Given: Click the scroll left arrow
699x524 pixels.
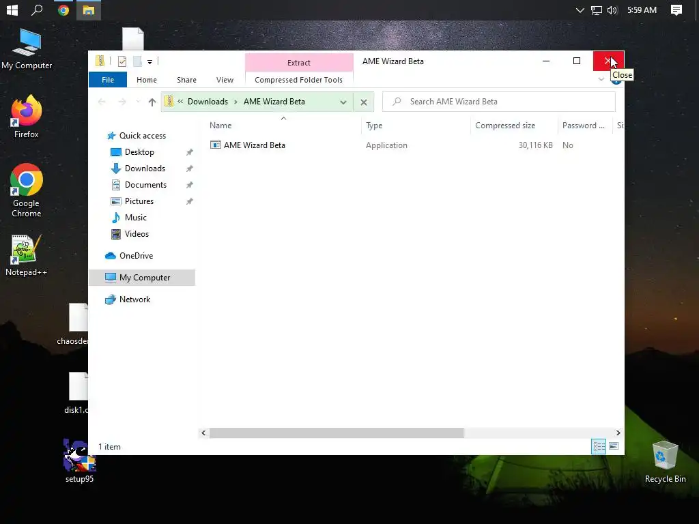Looking at the screenshot, I should (x=203, y=433).
